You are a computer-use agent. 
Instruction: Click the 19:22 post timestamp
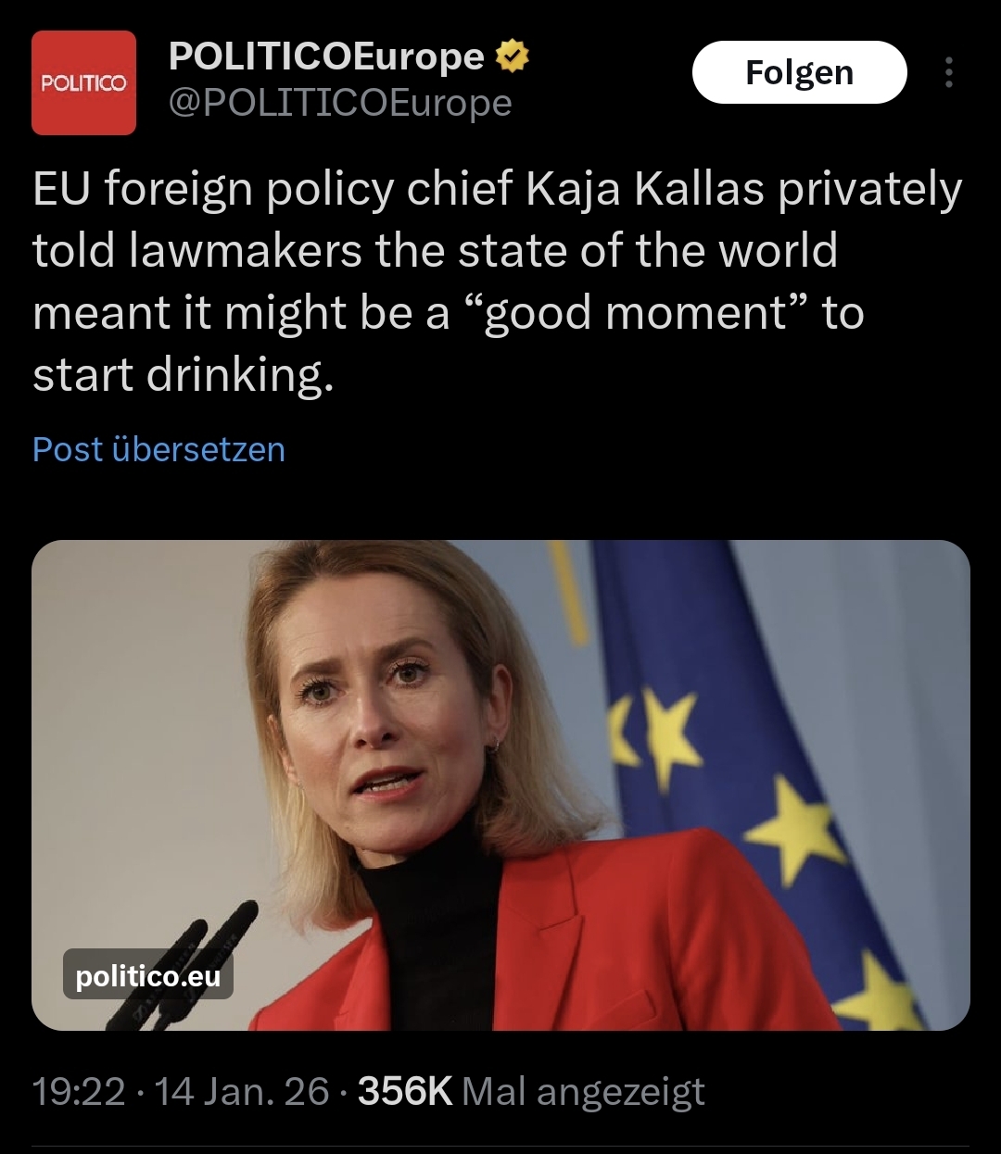click(79, 1091)
